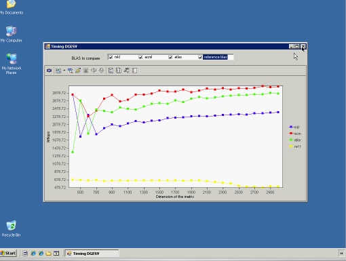Click the Timing DGESV taskbar button
The width and height of the screenshot is (346, 261).
[x=92, y=254]
